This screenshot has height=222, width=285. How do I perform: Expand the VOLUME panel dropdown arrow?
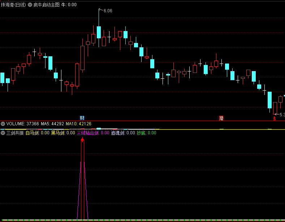(x=3, y=124)
